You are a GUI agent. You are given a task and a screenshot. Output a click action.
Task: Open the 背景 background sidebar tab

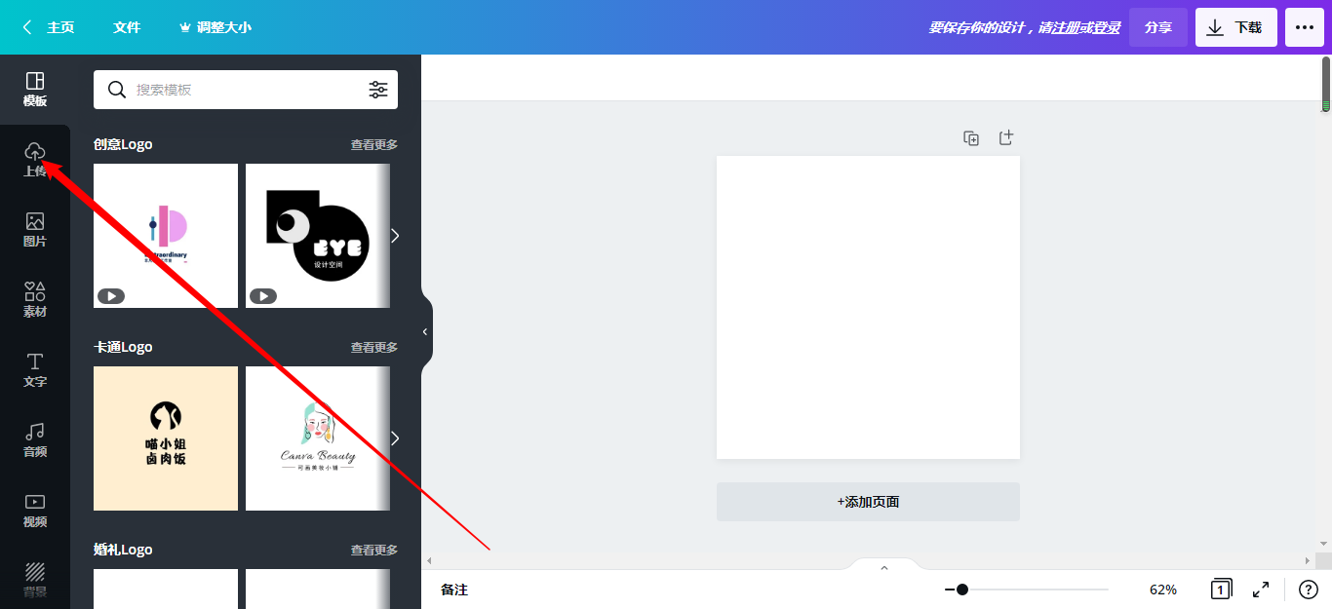coord(35,579)
